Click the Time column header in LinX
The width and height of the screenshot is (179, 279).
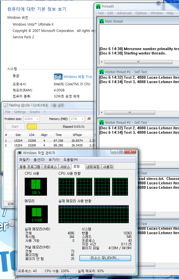point(58,135)
